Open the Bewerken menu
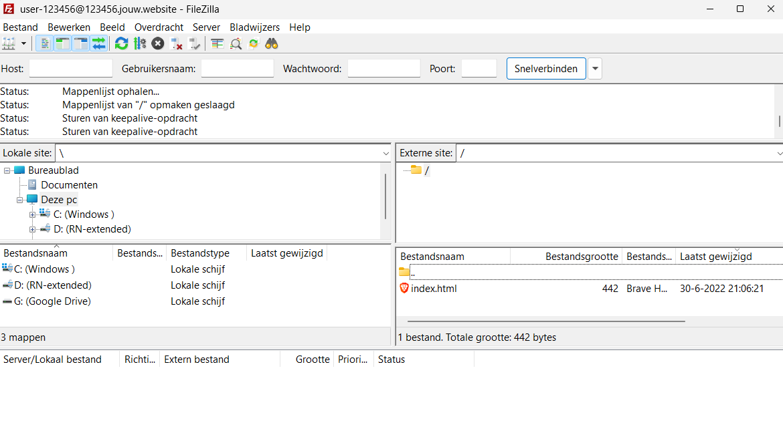 (69, 27)
